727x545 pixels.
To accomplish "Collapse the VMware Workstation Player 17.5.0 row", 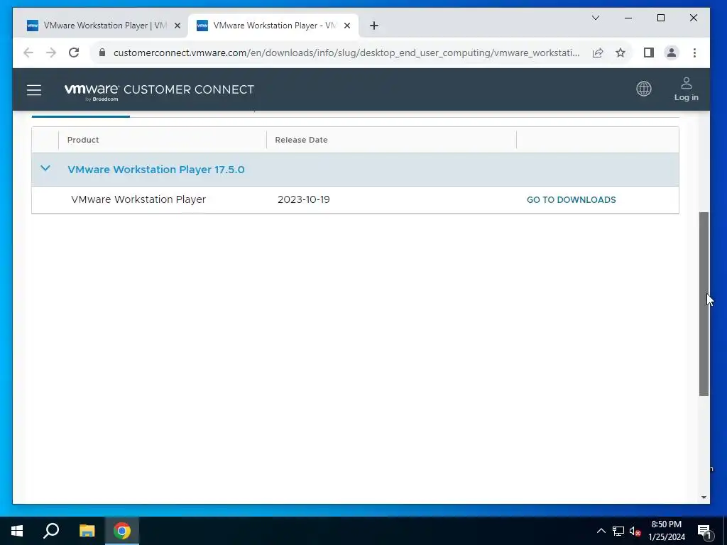I will 45,169.
